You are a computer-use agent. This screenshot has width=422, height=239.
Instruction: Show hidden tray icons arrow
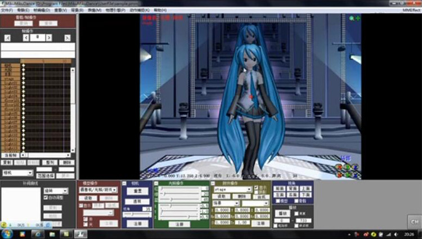[349, 235]
